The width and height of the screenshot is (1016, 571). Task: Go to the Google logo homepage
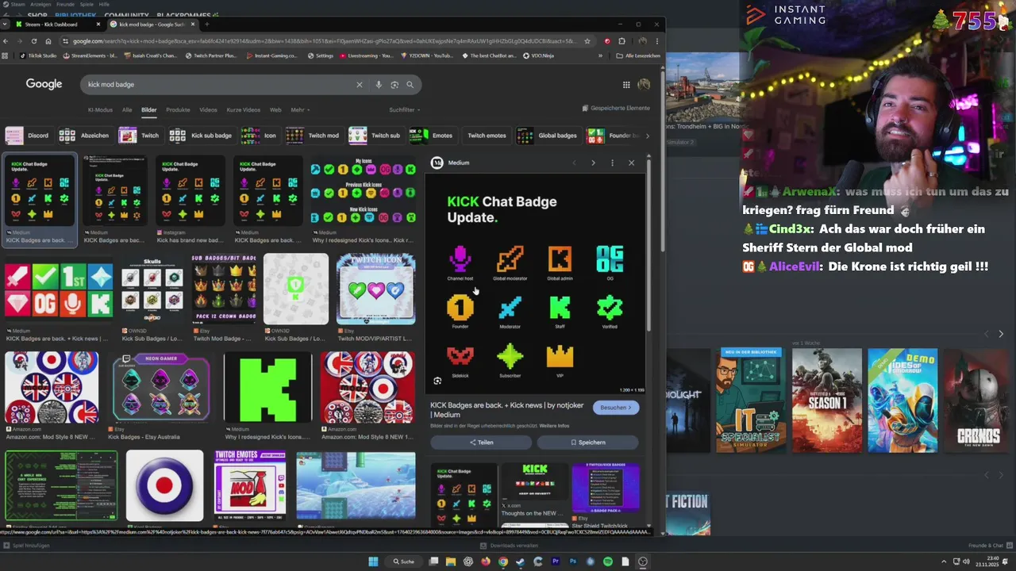coord(44,84)
